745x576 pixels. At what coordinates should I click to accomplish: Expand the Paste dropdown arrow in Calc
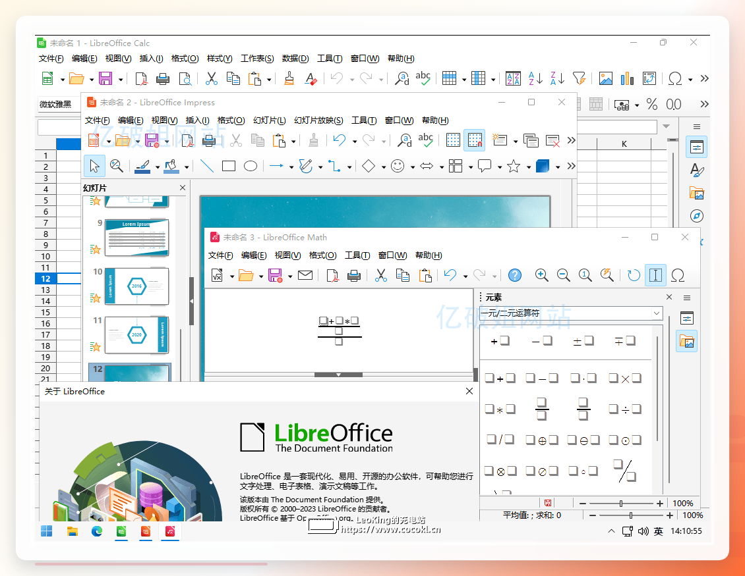pyautogui.click(x=269, y=79)
